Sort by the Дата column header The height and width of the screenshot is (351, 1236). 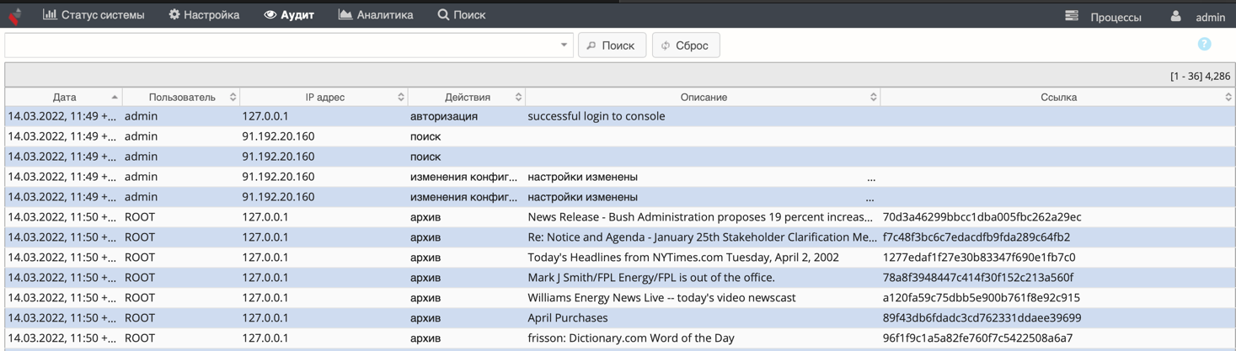[x=64, y=97]
